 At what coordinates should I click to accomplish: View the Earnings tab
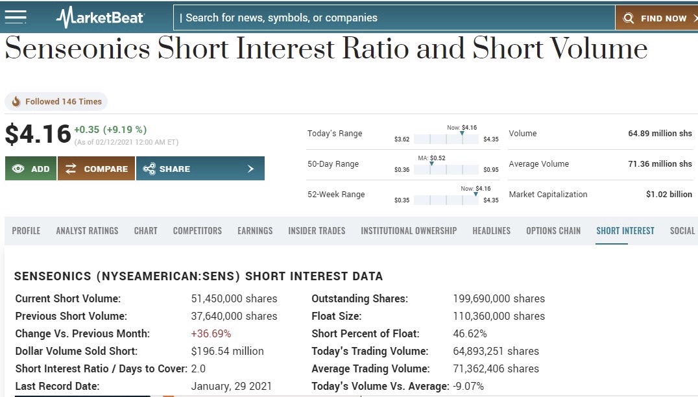[255, 230]
